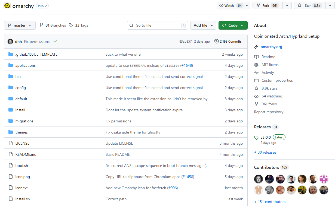Open the v3.0.0 latest release
Image resolution: width=335 pixels, height=206 pixels.
click(x=266, y=137)
